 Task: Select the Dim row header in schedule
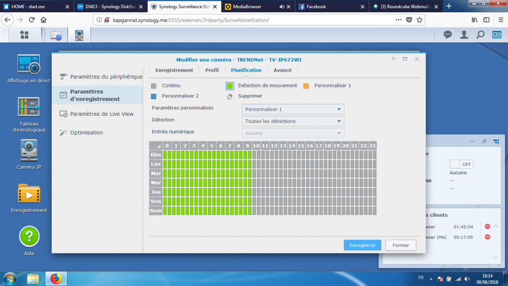(x=155, y=155)
